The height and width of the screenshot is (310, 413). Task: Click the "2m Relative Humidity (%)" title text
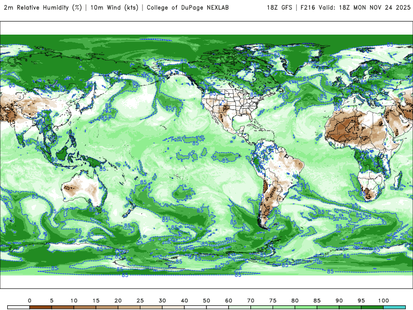click(43, 7)
